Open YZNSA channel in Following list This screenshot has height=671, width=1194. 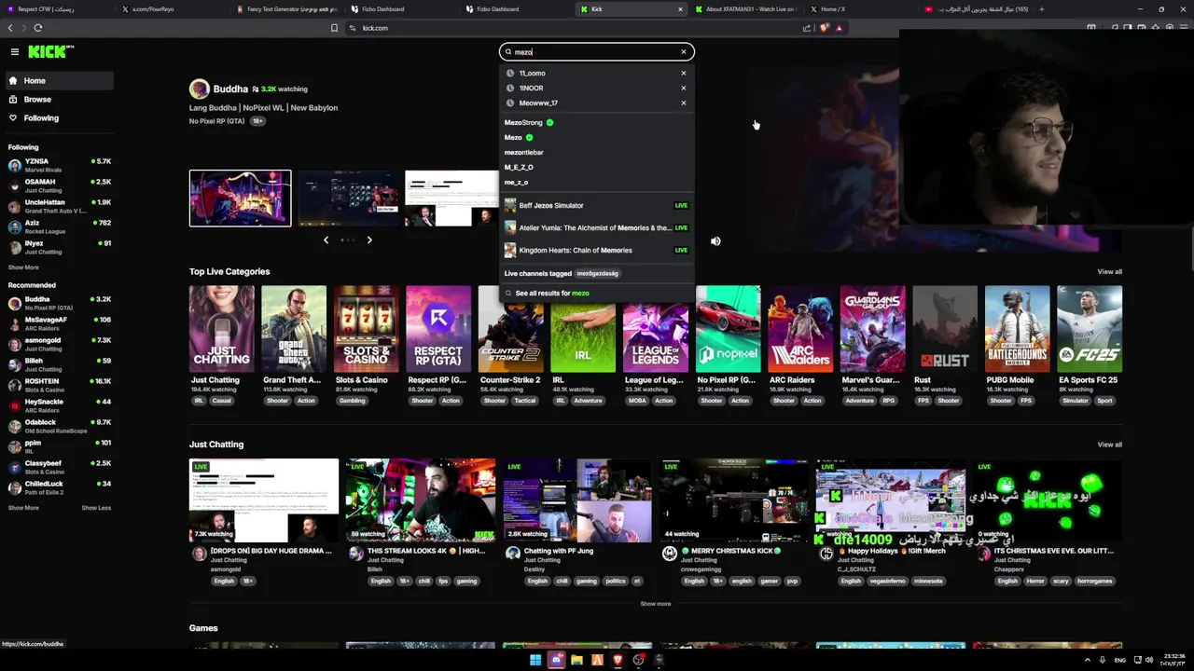[x=58, y=165]
